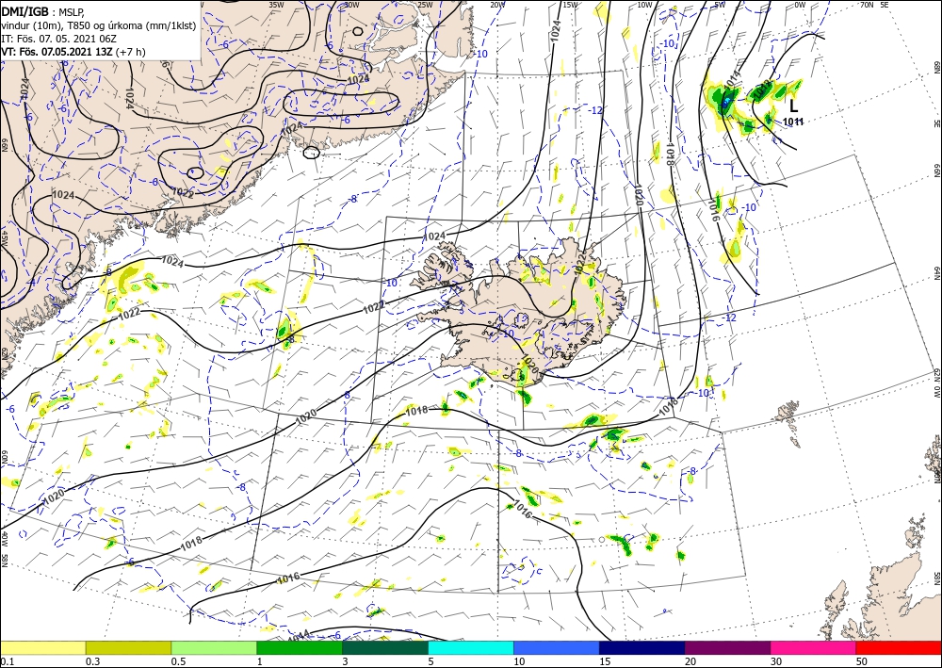Click the '35W' longitude label
The image size is (942, 668).
[276, 5]
